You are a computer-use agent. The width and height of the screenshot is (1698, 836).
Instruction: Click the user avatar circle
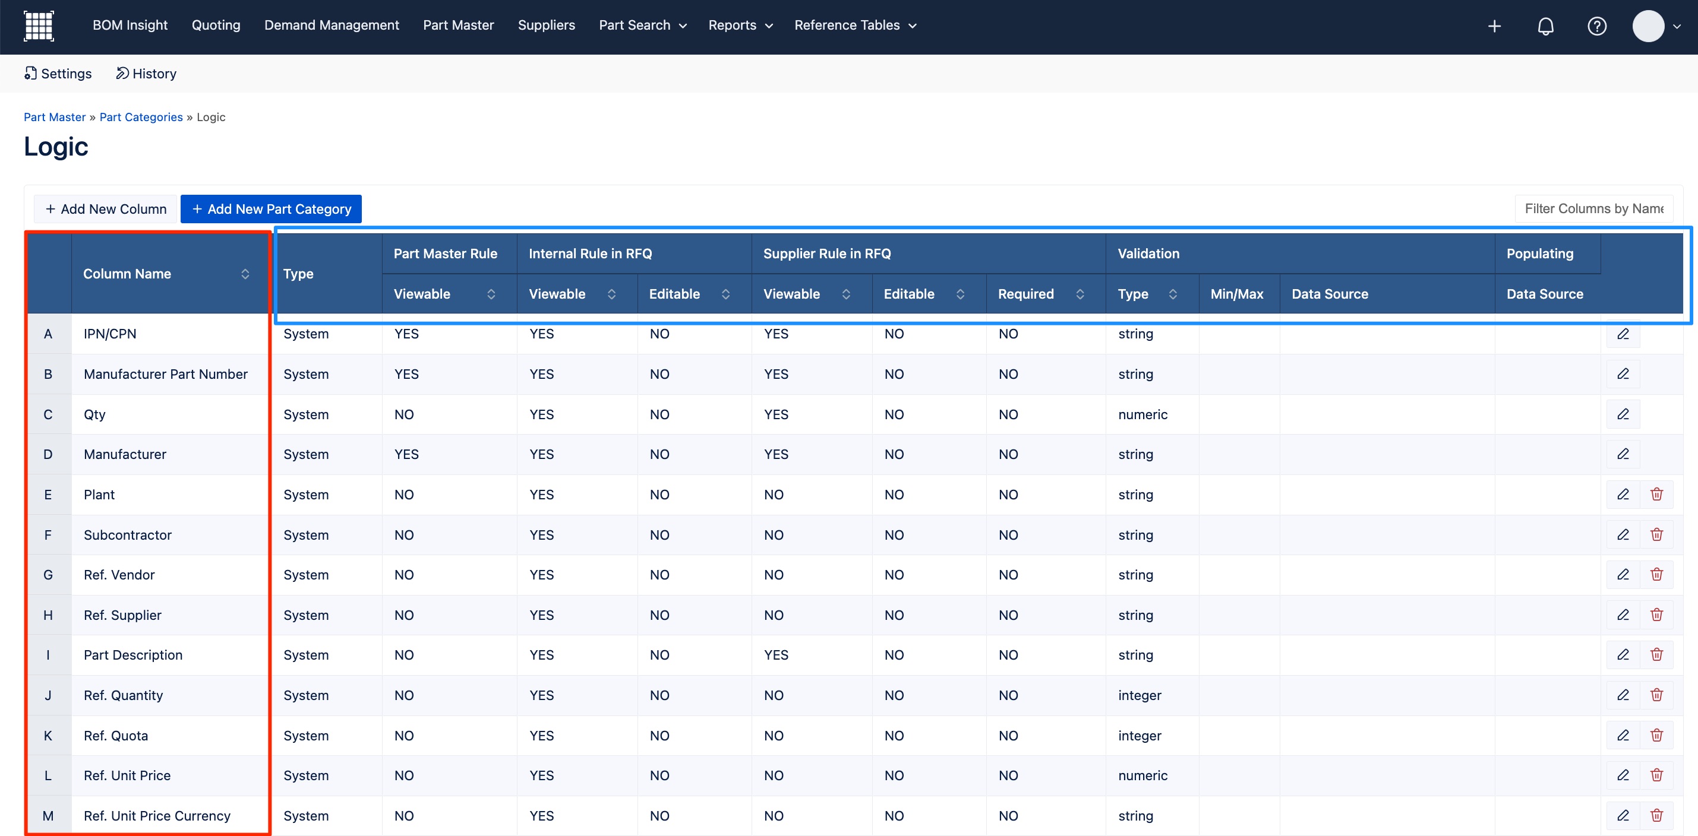coord(1648,26)
